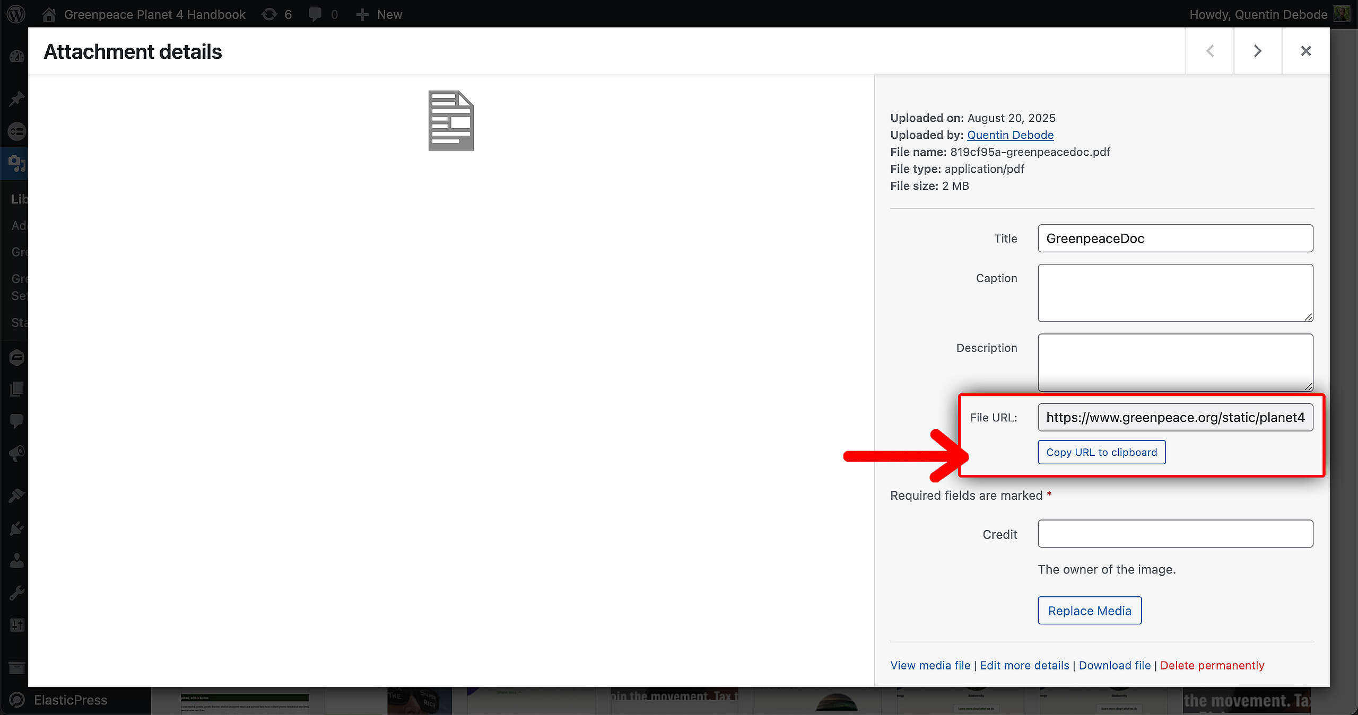The width and height of the screenshot is (1358, 715).
Task: Open the Posts pushpin icon in sidebar
Action: 16,99
